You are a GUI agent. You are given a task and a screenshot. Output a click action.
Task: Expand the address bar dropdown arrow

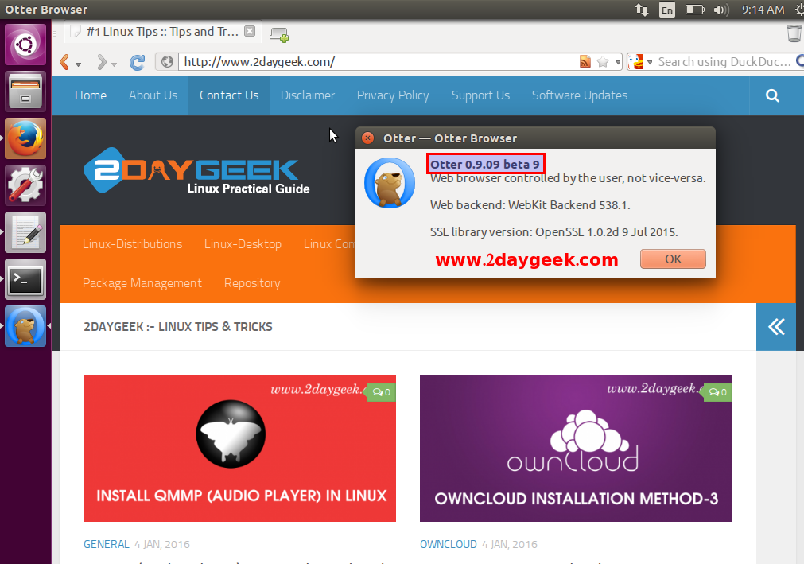click(618, 63)
